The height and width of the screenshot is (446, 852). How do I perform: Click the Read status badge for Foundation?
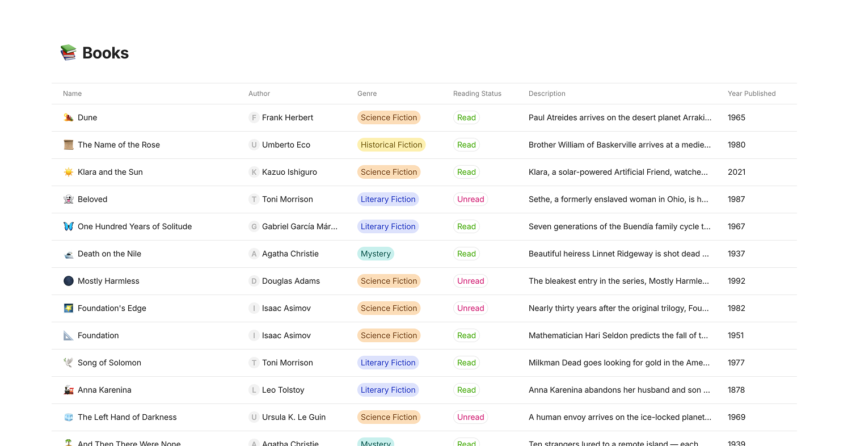[466, 335]
